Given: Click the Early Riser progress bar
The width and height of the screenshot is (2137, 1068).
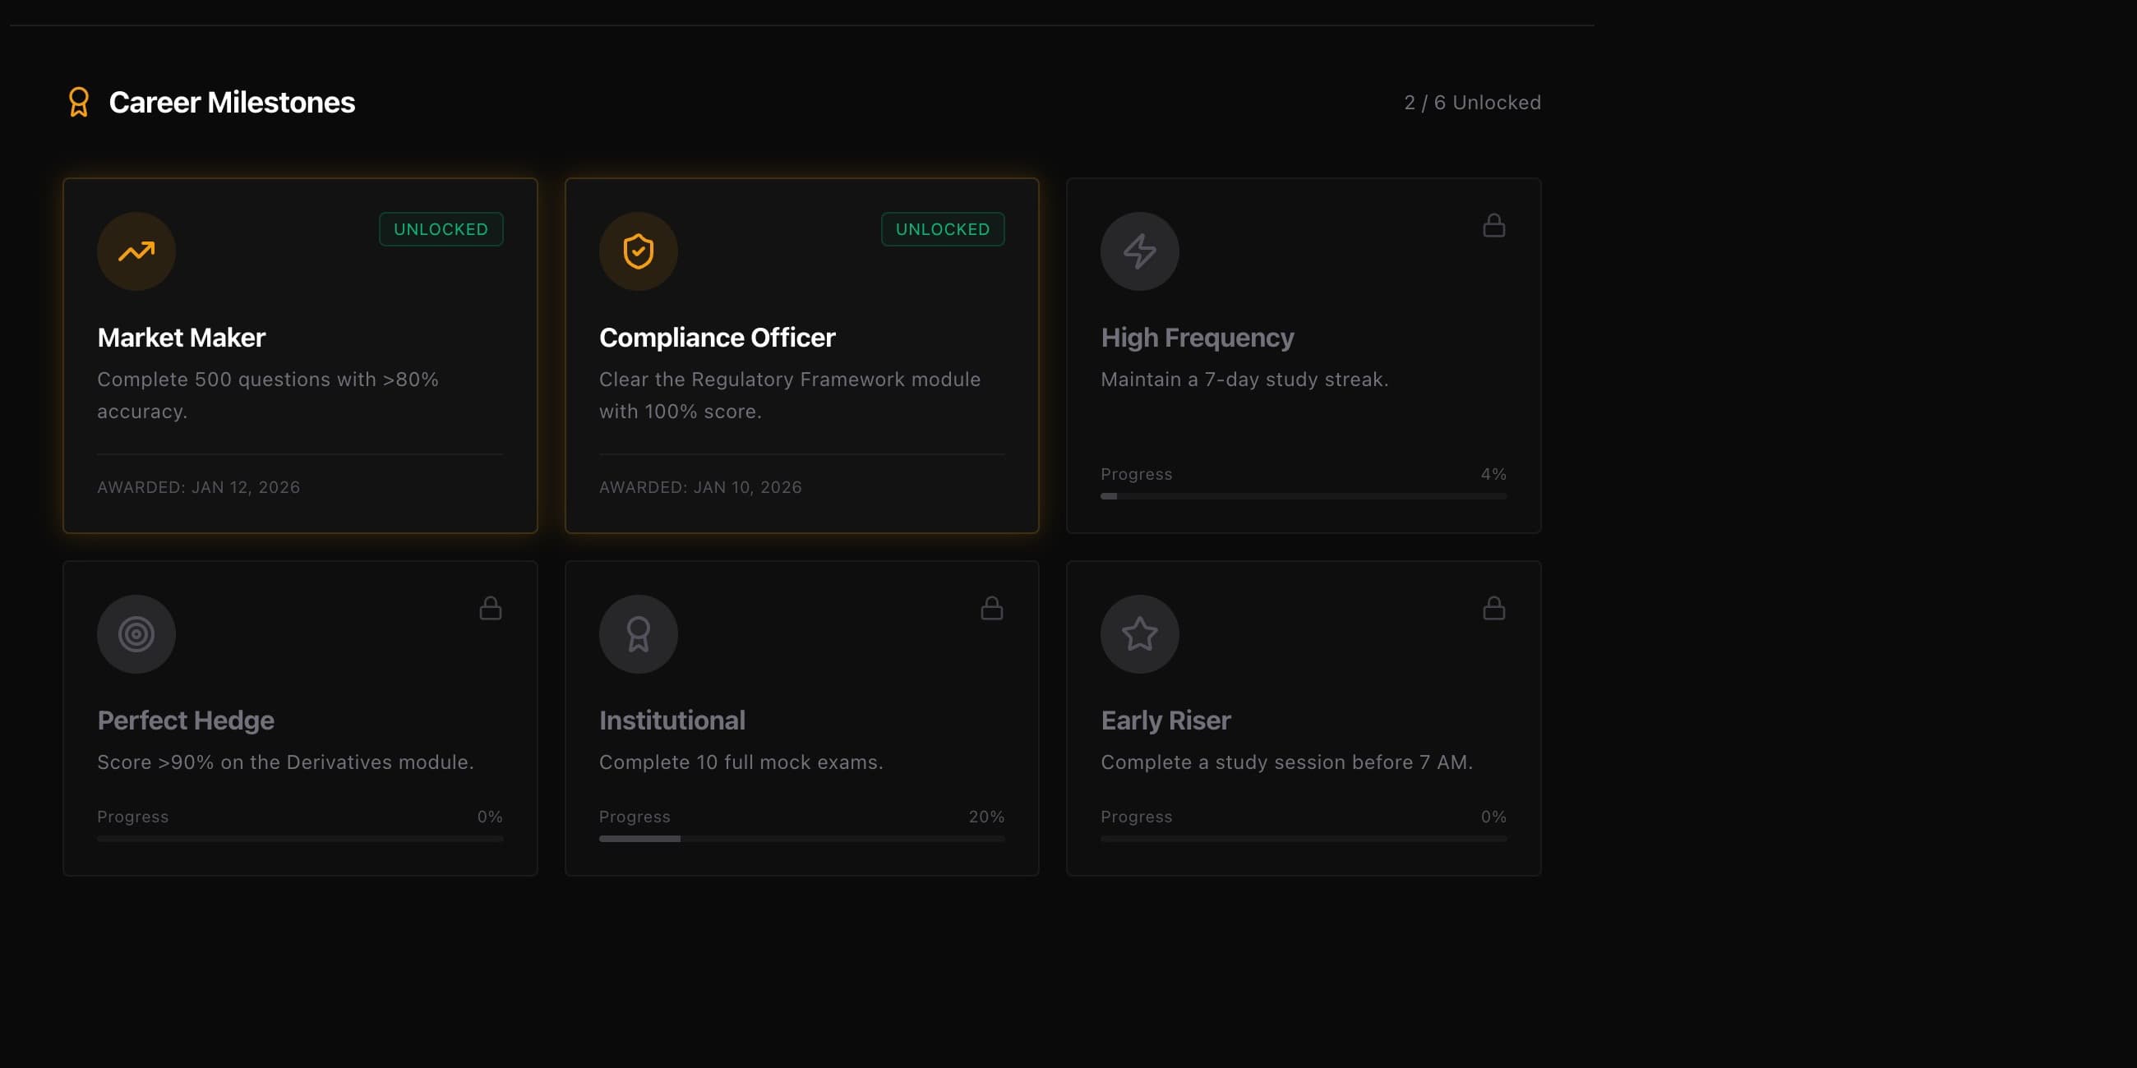Looking at the screenshot, I should [x=1303, y=838].
